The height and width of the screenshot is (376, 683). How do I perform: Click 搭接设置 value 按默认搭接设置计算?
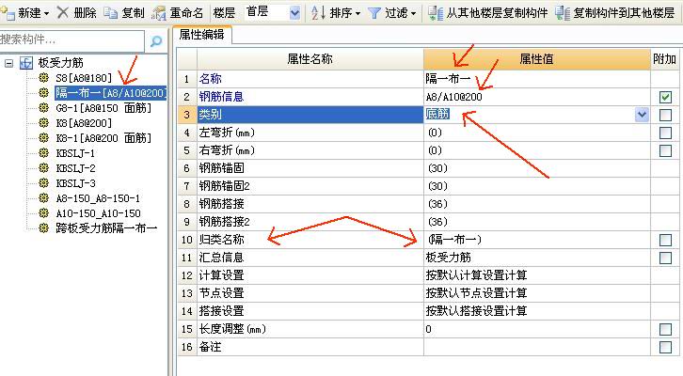[536, 311]
